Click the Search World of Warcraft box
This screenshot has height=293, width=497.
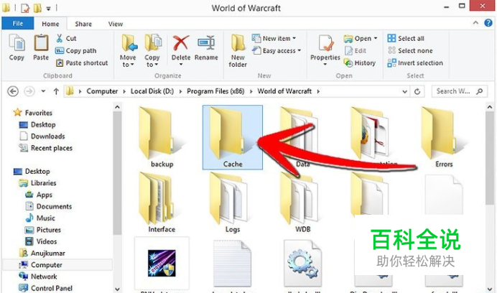tap(459, 91)
